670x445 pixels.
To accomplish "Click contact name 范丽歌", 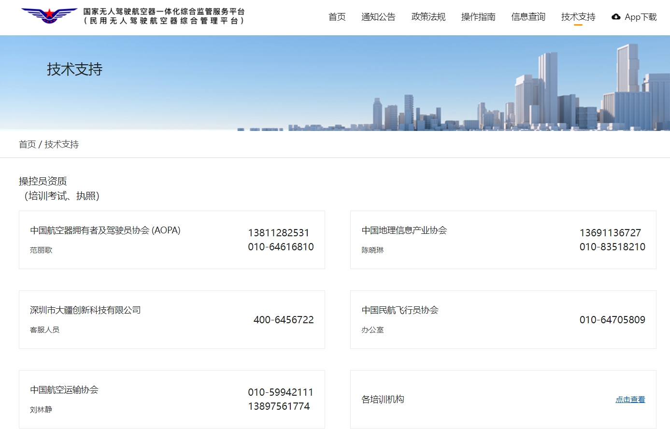I will coord(41,250).
